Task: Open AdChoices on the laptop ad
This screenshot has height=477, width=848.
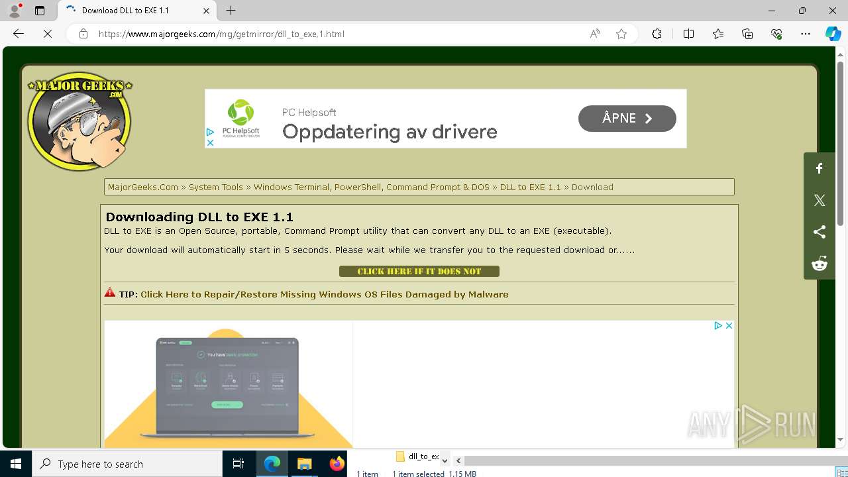Action: pyautogui.click(x=717, y=326)
